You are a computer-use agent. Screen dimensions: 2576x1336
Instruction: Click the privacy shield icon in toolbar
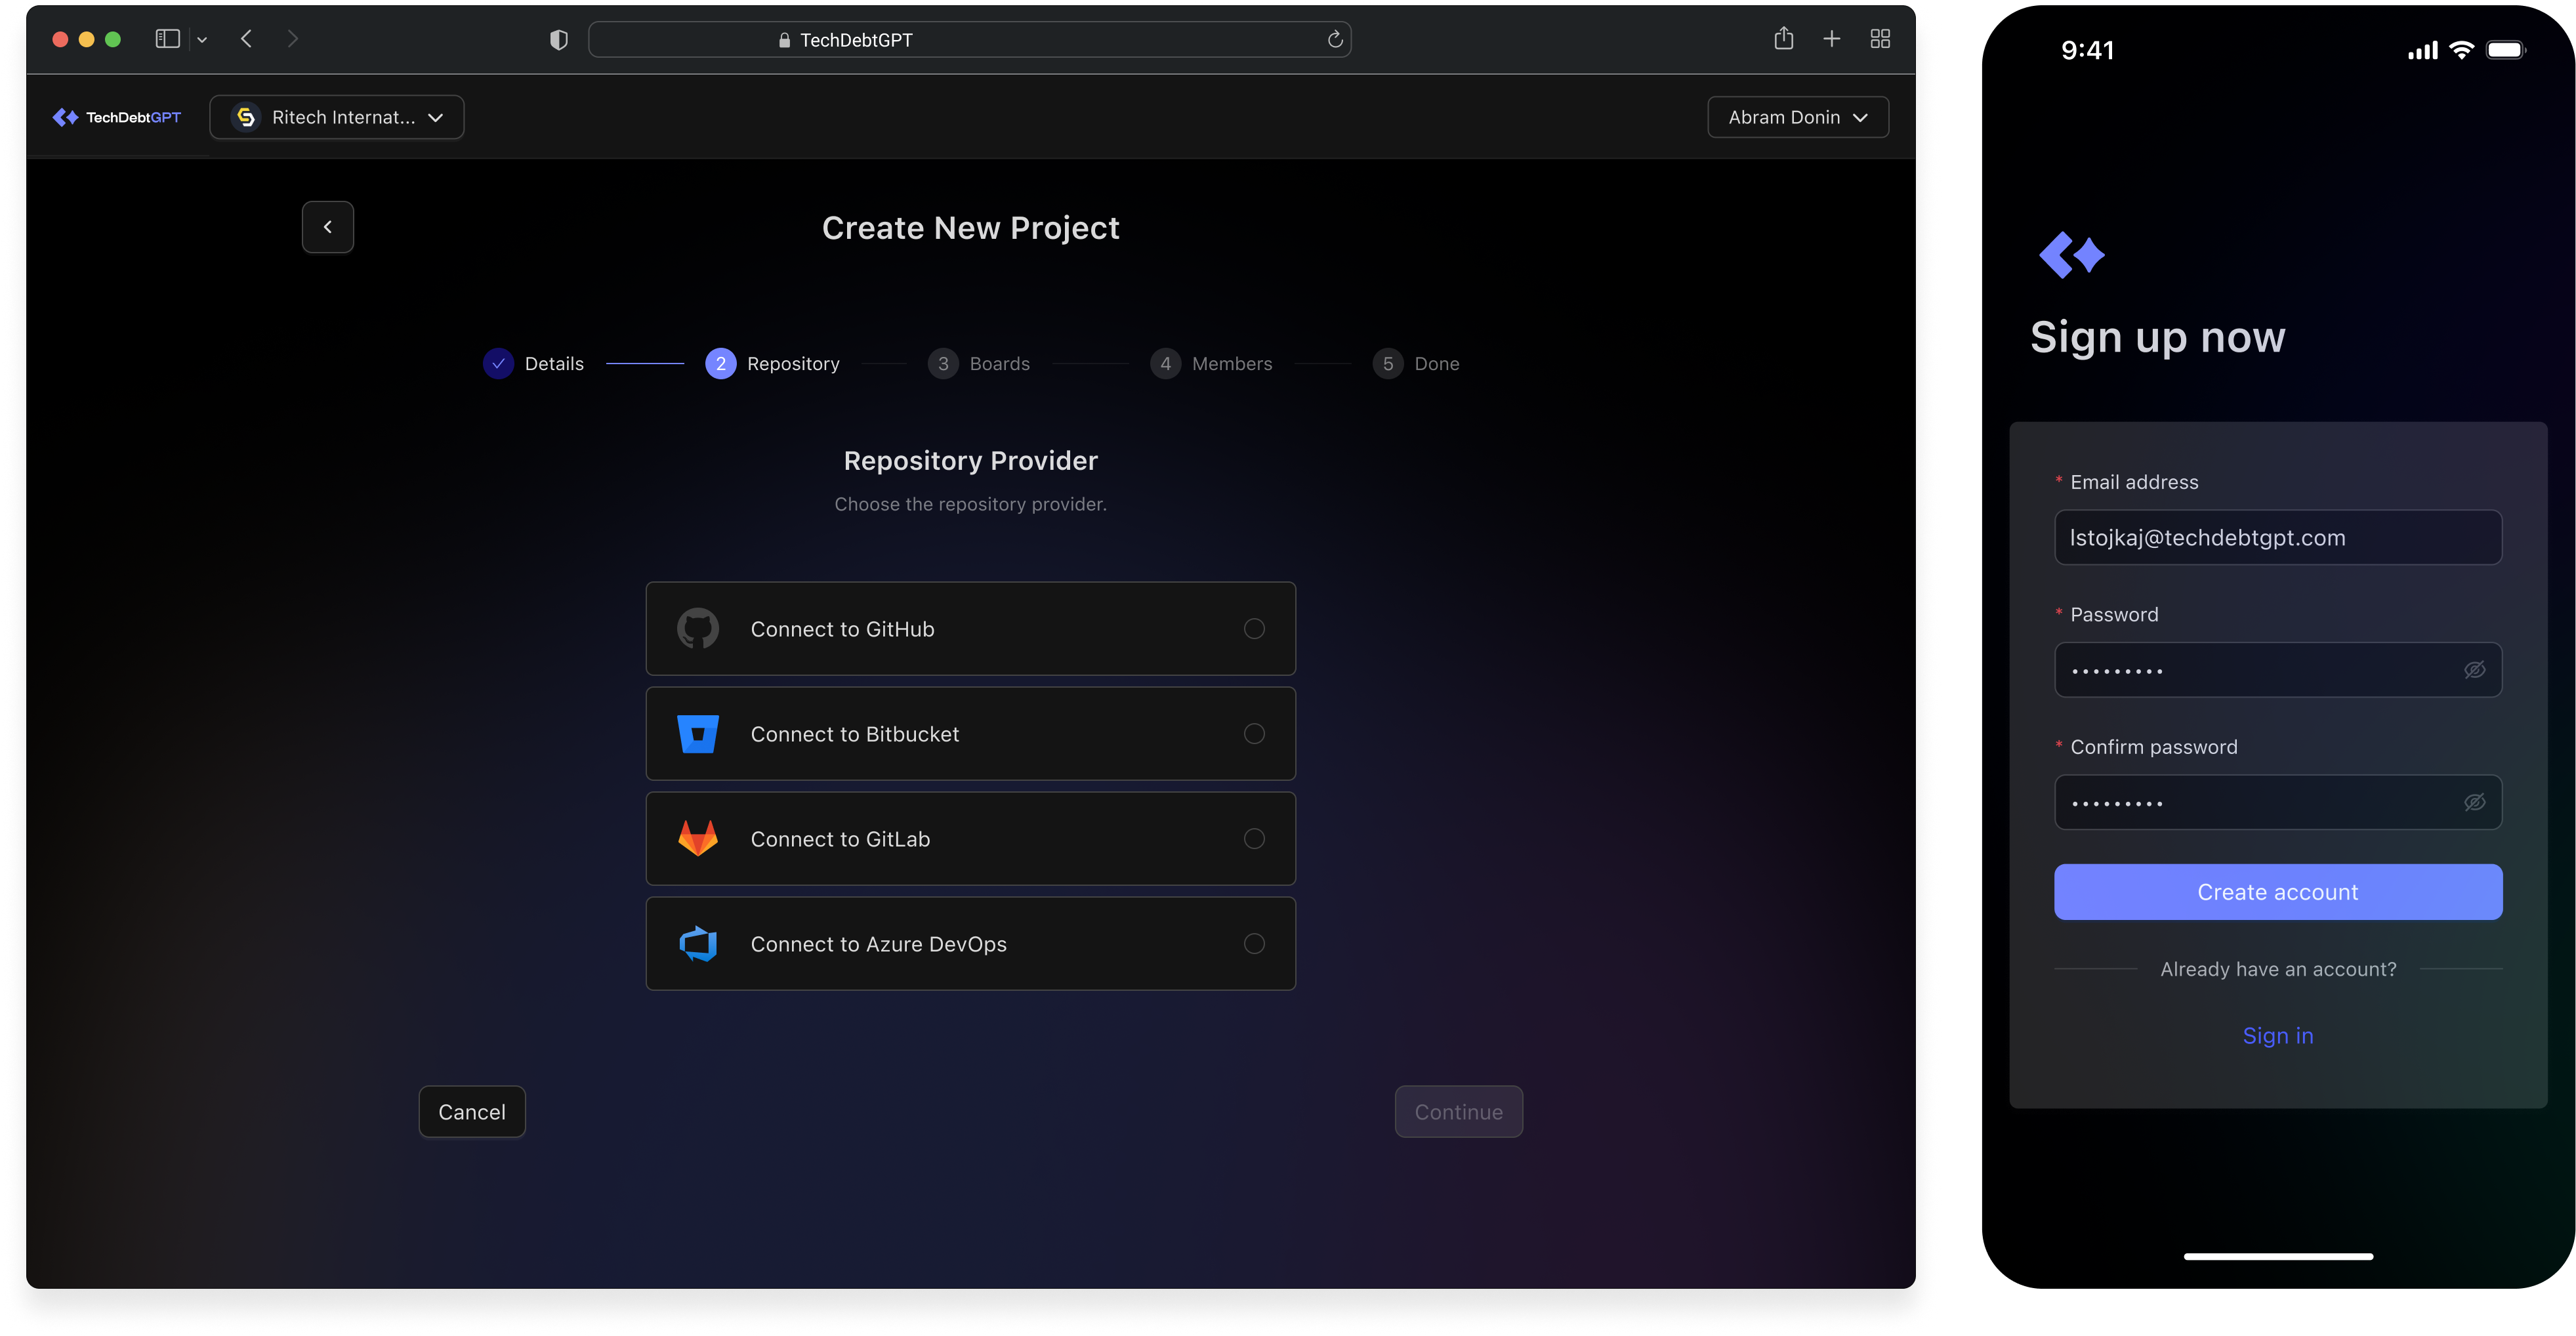pyautogui.click(x=559, y=40)
